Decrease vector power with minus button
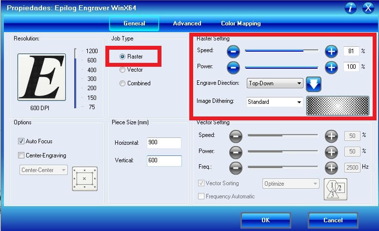This screenshot has height=231, width=379. (x=236, y=152)
